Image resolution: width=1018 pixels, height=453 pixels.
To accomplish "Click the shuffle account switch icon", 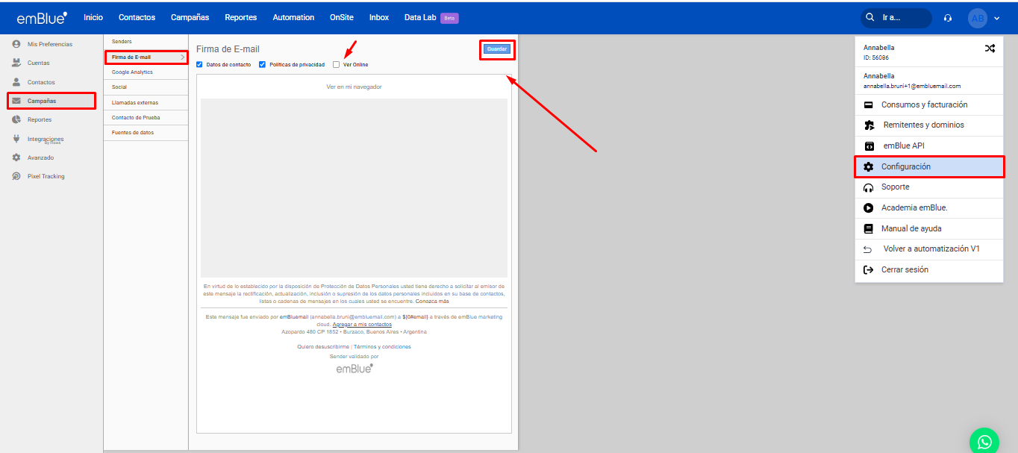I will [990, 49].
